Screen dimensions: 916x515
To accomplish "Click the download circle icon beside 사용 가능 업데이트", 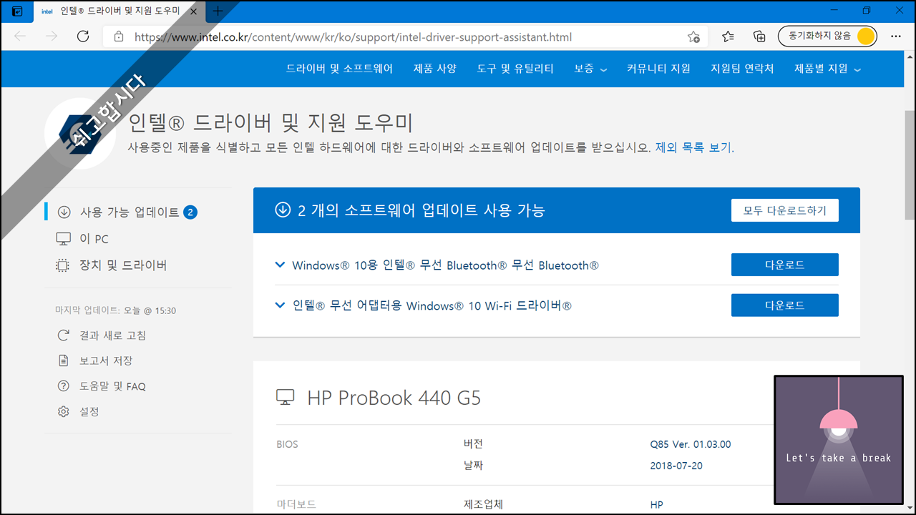I will (x=64, y=212).
